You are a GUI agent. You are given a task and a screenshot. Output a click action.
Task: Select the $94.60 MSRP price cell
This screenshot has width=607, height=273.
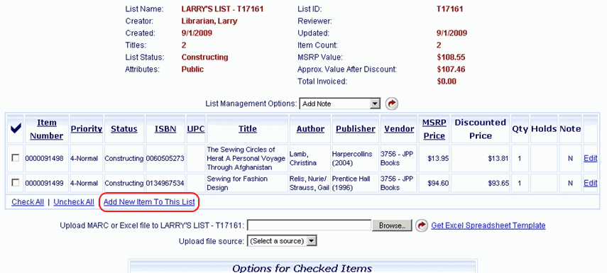pyautogui.click(x=434, y=183)
